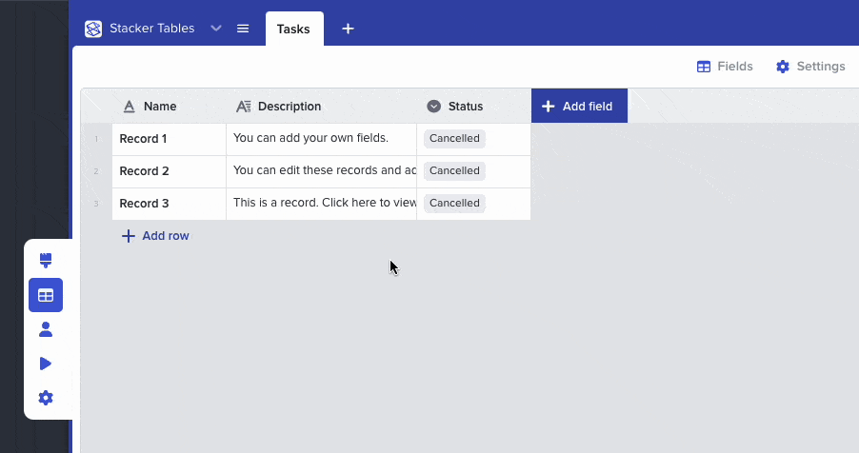The image size is (859, 453).
Task: Open the hamburger menu icon
Action: (x=243, y=29)
